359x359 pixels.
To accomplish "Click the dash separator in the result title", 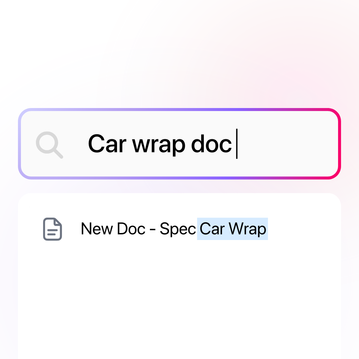I will click(153, 229).
